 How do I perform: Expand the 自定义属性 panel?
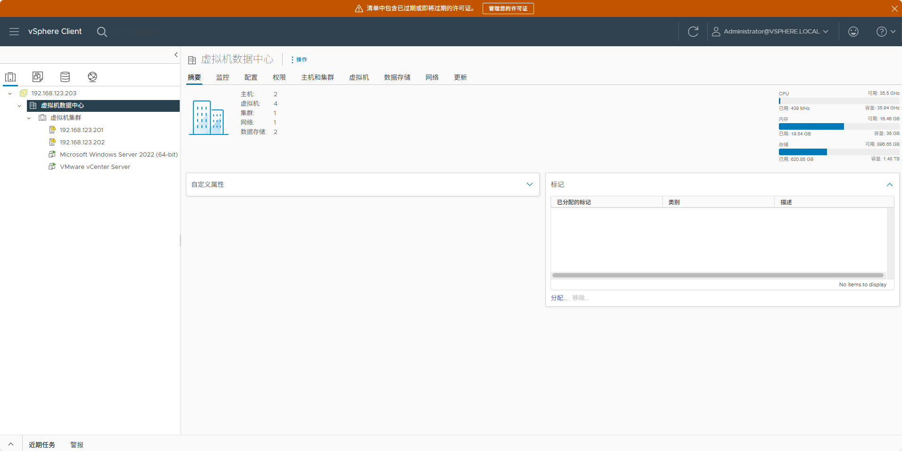[529, 184]
